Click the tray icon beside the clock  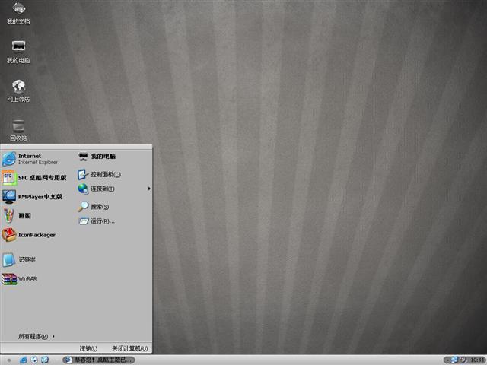click(x=463, y=360)
